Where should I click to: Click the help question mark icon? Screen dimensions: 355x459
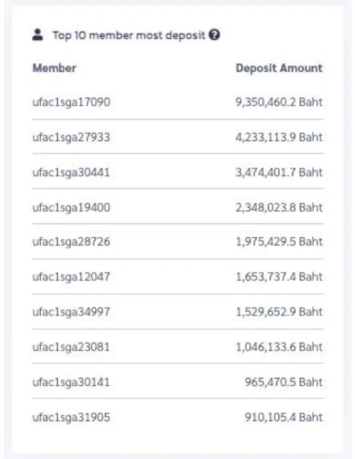[x=214, y=35]
